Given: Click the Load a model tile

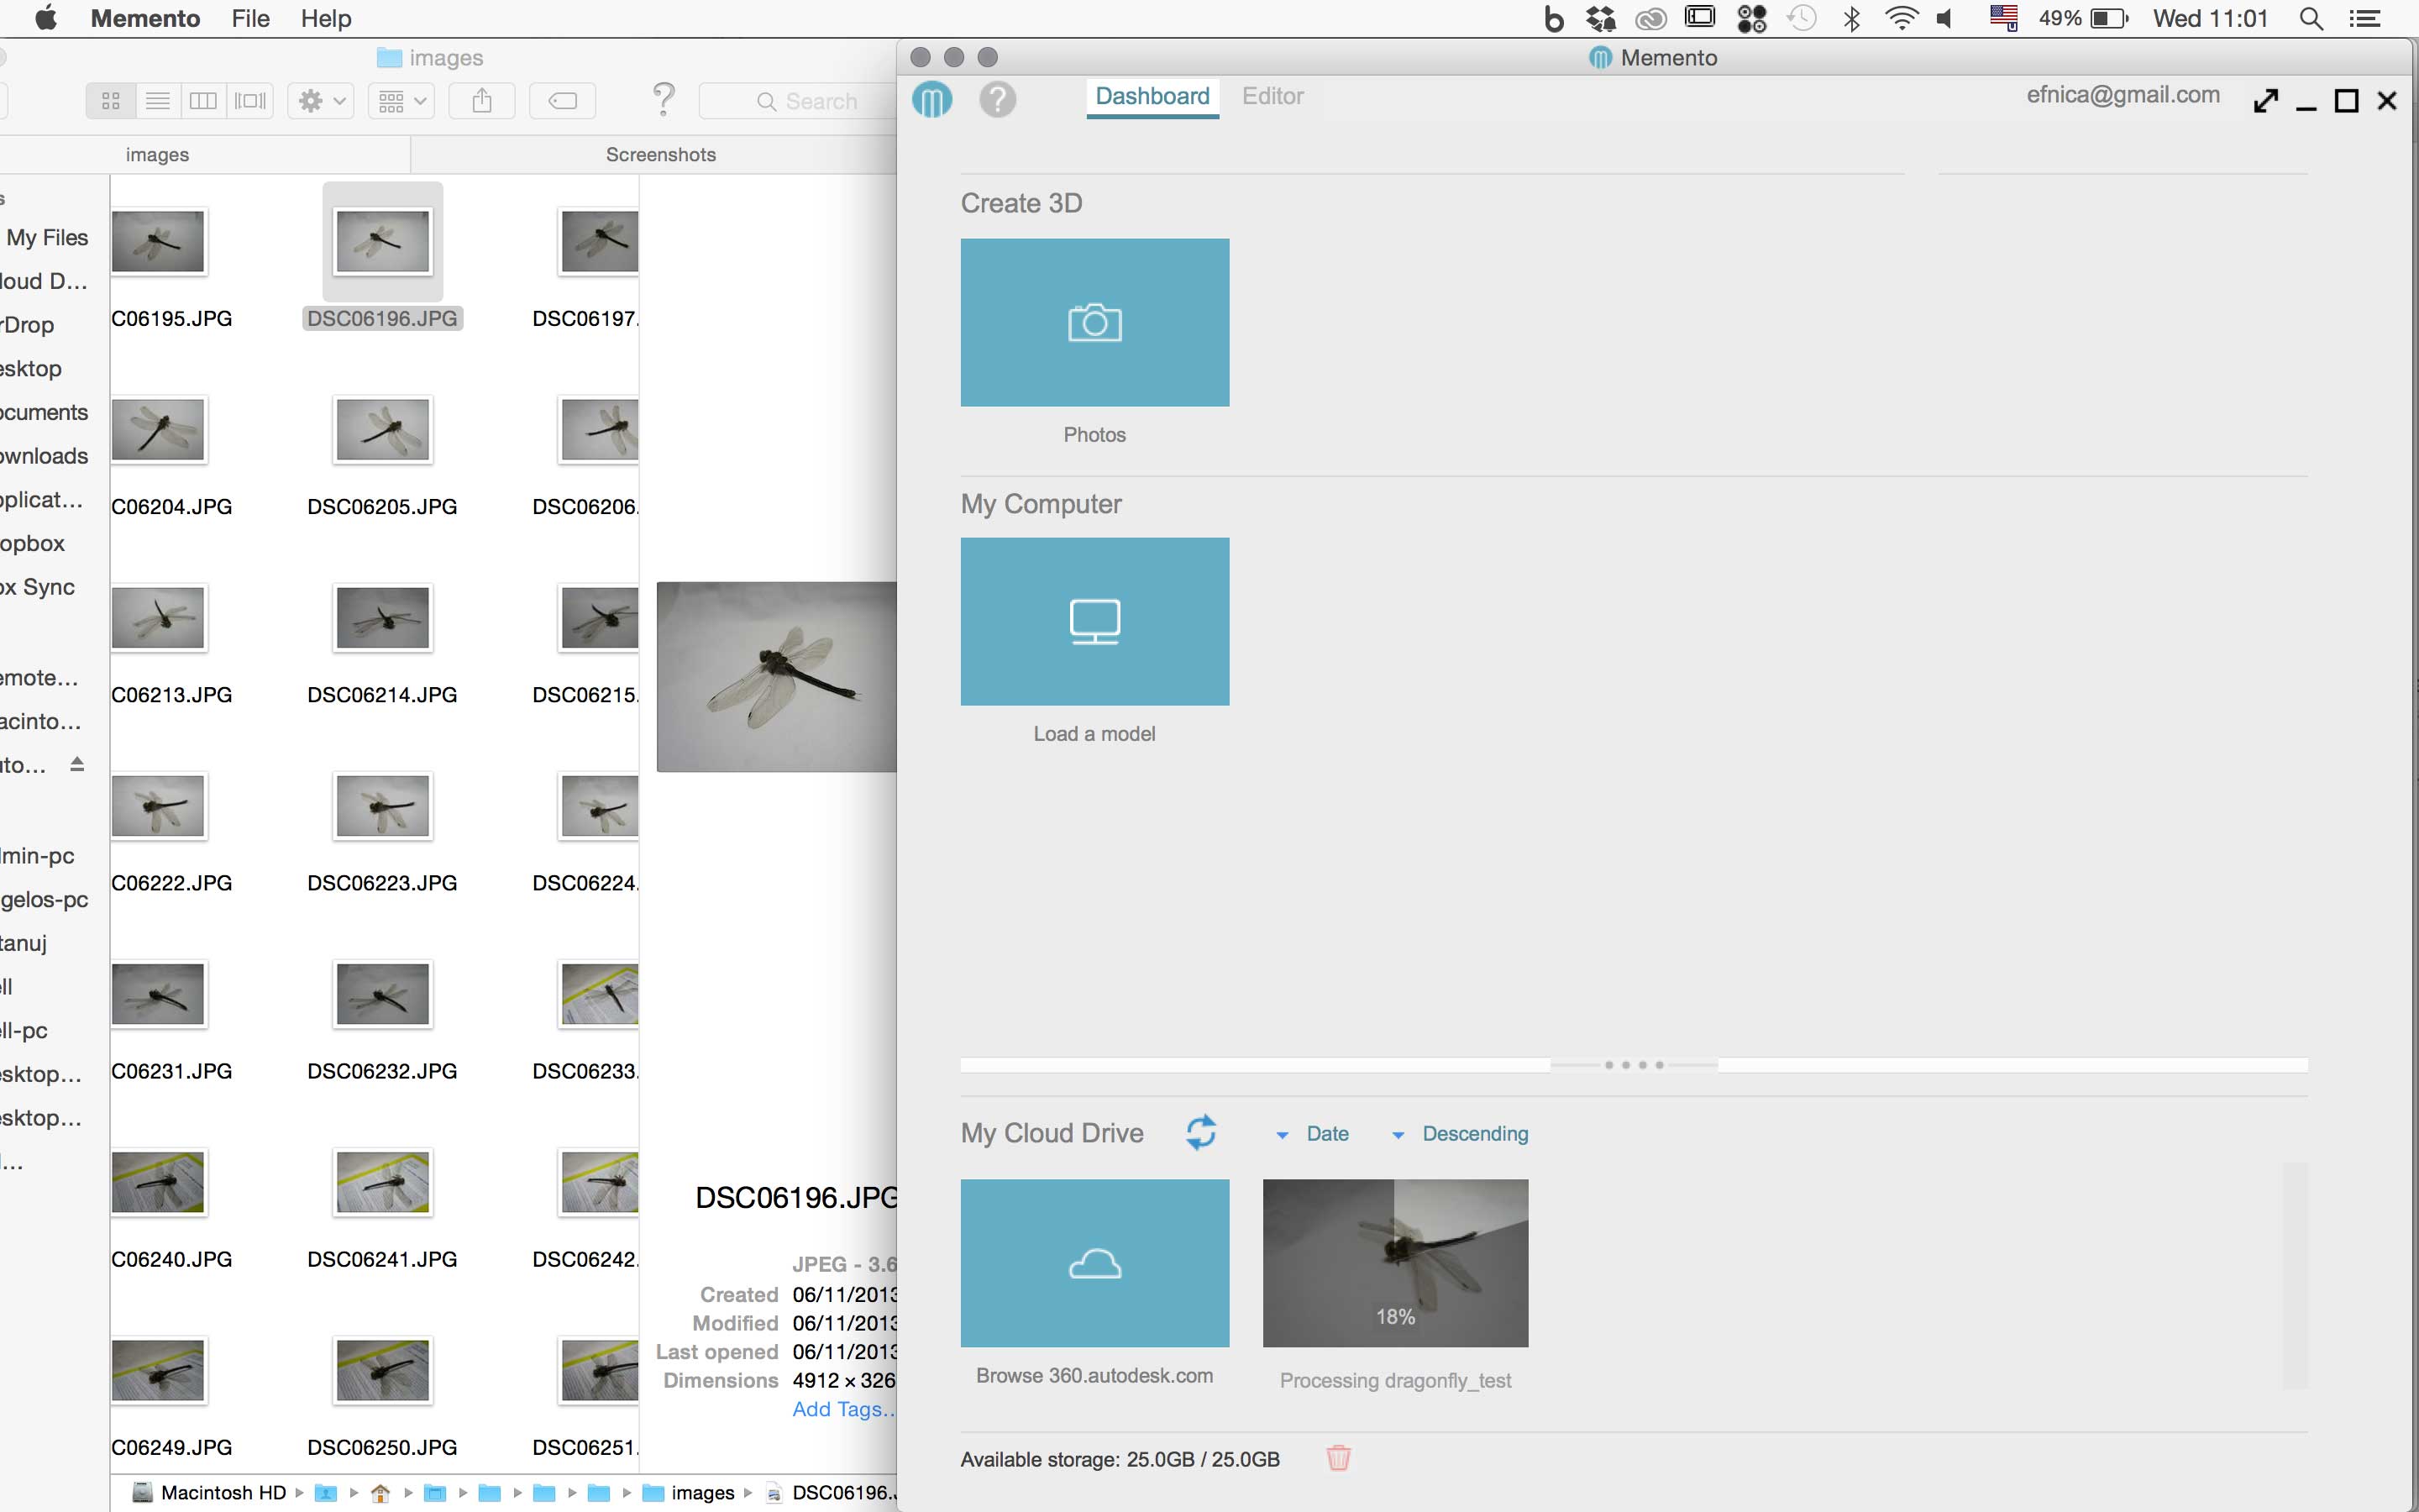Looking at the screenshot, I should [1094, 621].
